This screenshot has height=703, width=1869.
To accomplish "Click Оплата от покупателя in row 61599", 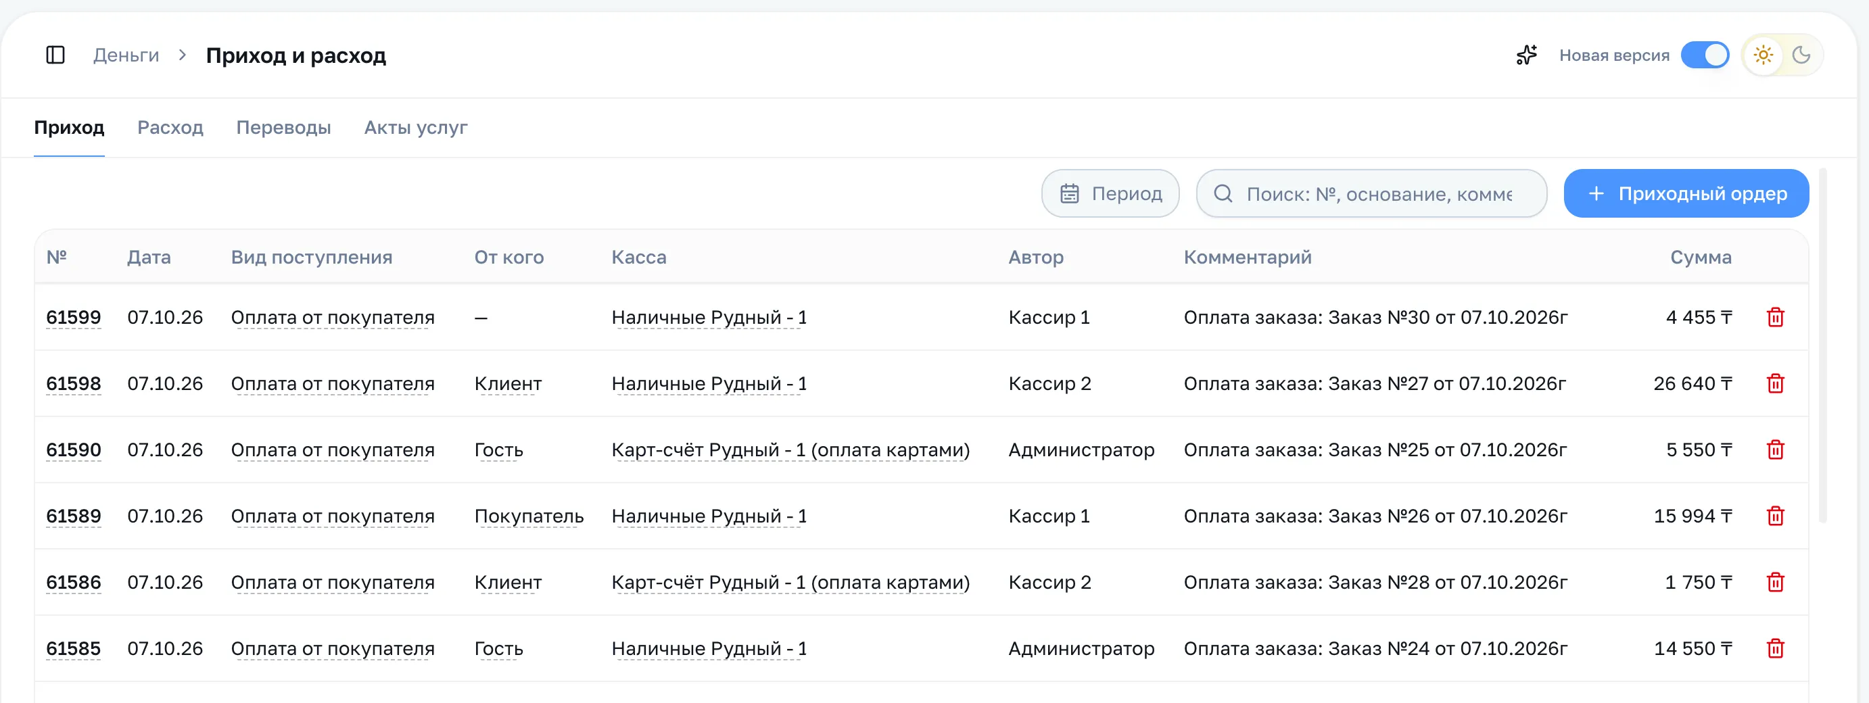I will pos(333,317).
